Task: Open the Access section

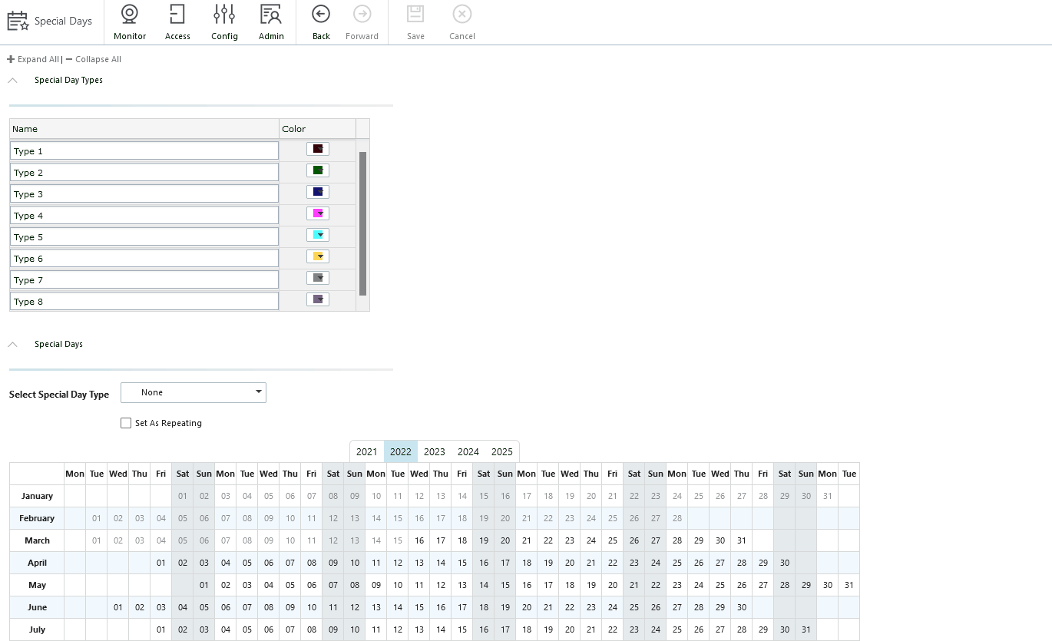Action: [177, 22]
